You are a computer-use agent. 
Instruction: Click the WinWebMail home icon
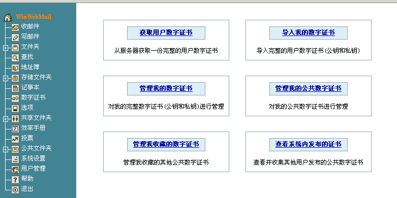(x=8, y=17)
